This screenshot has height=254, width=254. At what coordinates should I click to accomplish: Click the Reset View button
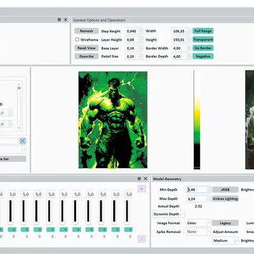pyautogui.click(x=86, y=48)
